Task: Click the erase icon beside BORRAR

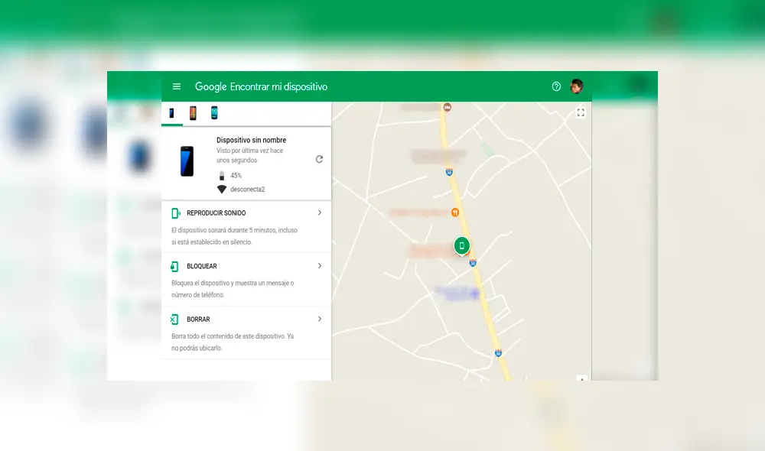Action: 176,319
